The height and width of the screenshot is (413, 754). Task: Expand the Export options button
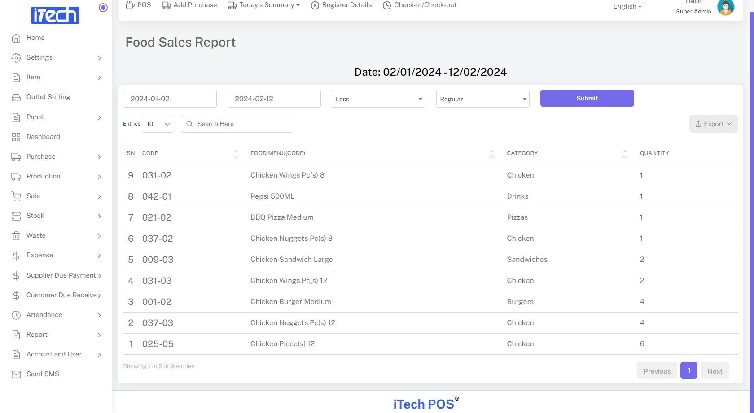pos(713,124)
